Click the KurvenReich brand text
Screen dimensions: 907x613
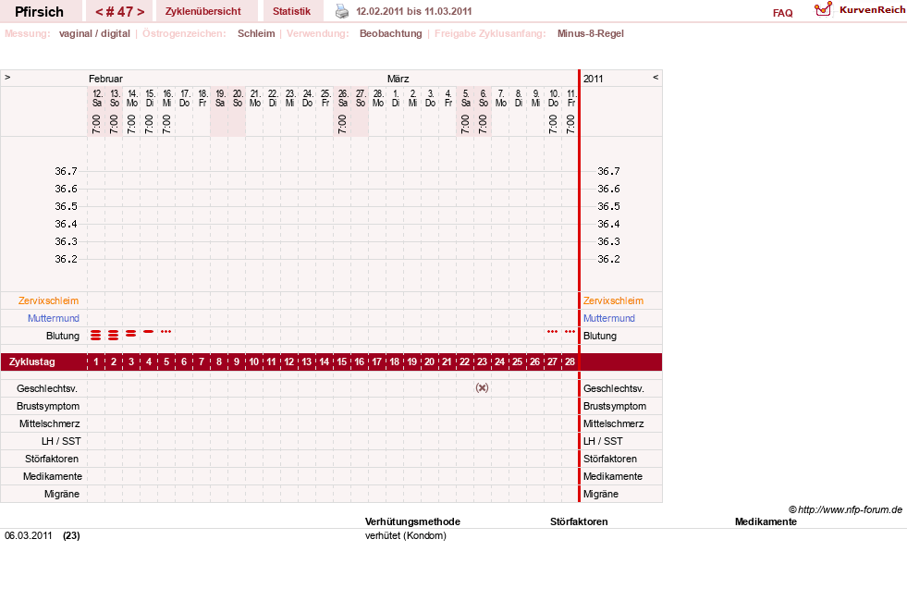872,10
